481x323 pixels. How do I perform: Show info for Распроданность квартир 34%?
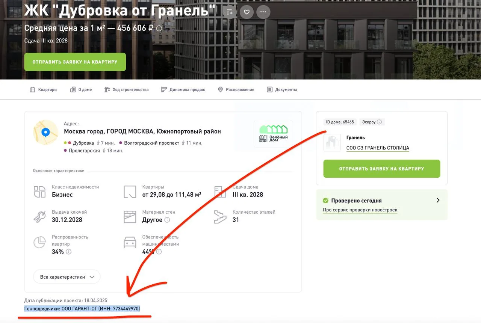(69, 252)
